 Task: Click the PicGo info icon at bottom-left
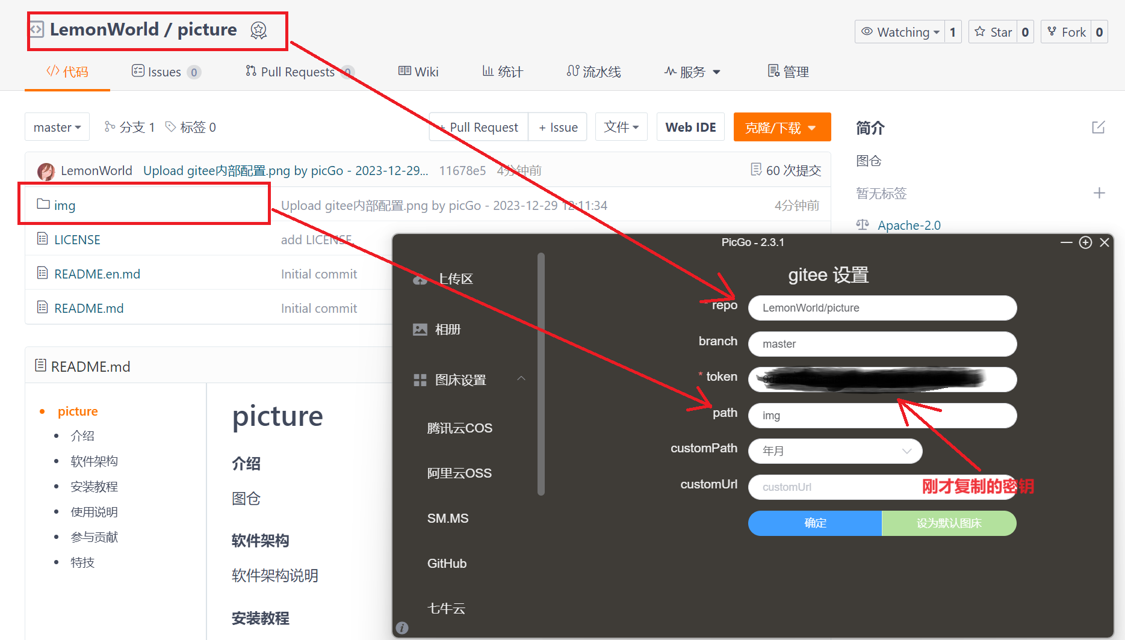[x=402, y=628]
